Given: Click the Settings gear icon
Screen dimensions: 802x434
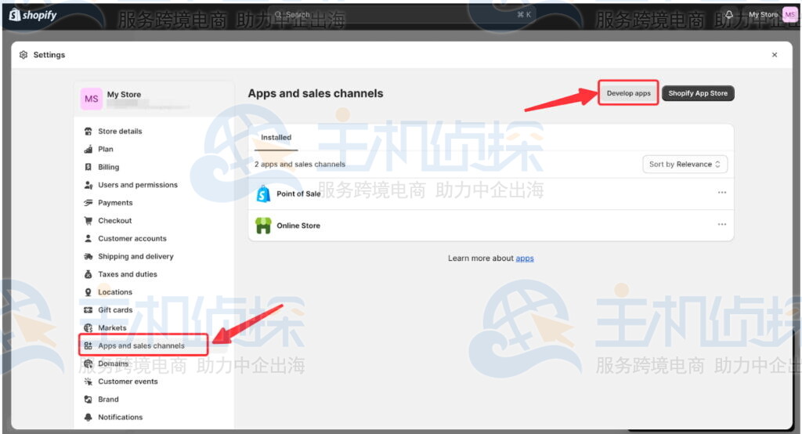Looking at the screenshot, I should click(x=23, y=55).
